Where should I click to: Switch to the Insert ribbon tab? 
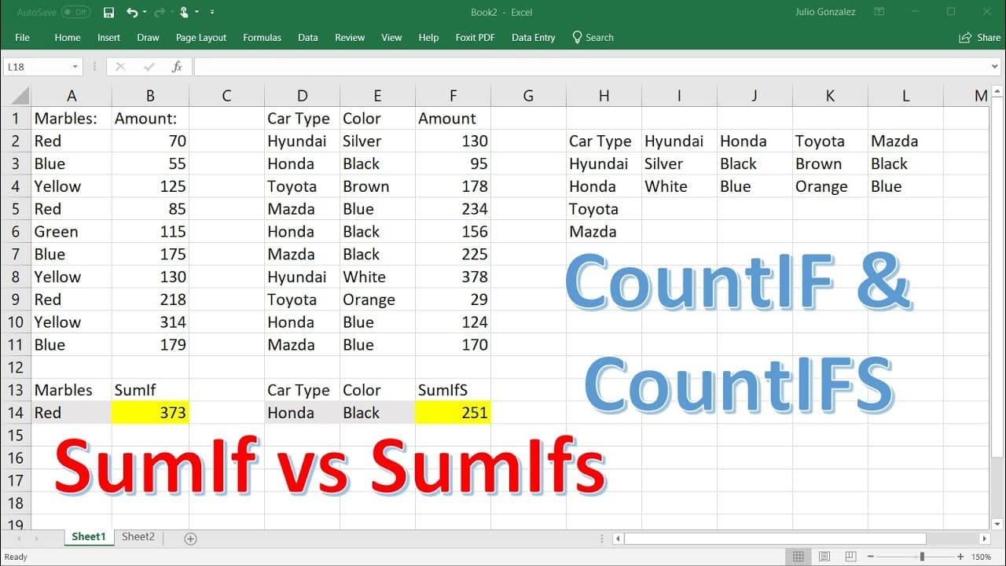(108, 38)
